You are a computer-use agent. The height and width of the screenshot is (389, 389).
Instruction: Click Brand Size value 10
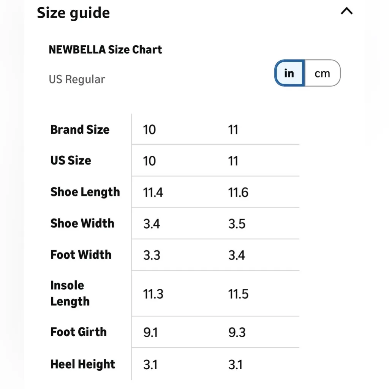(x=149, y=130)
